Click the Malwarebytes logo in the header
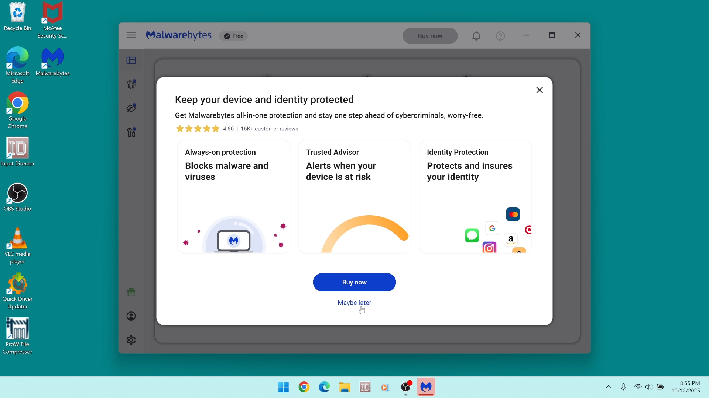 click(179, 35)
